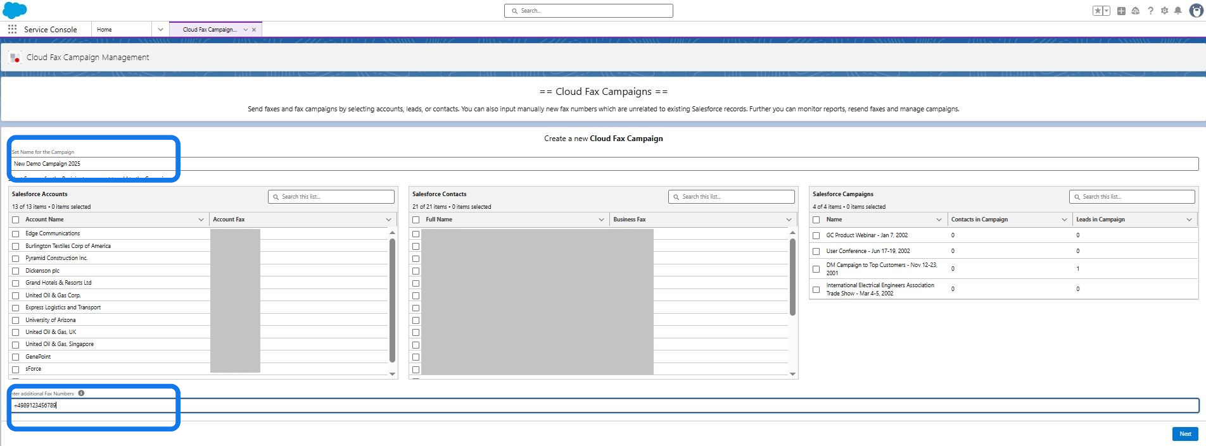Open the App Launcher grid icon
Screen dimensions: 1206x446
[x=12, y=29]
